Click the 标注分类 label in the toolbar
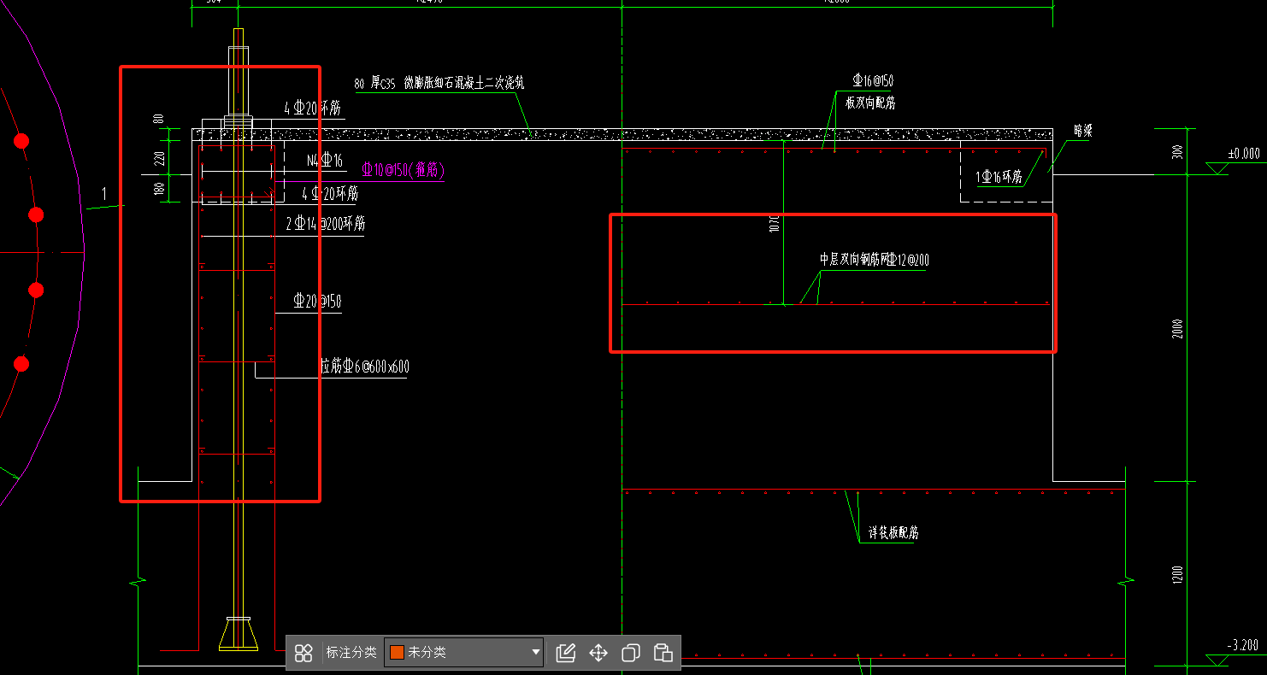Viewport: 1267px width, 675px height. (351, 652)
